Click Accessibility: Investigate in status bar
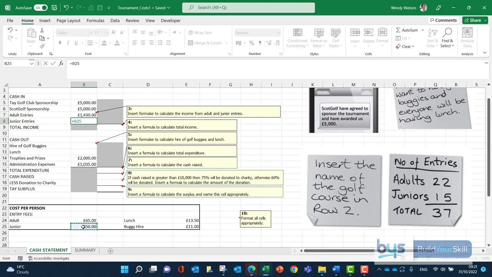492x277 pixels. 49,259
